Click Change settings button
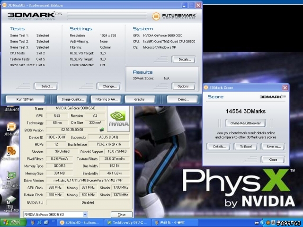The image size is (303, 227). pos(109,86)
